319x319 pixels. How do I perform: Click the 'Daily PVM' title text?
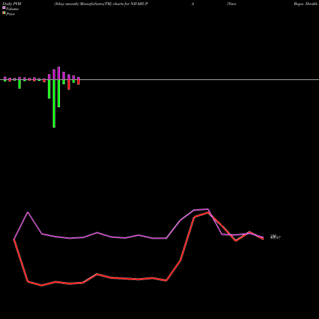[x=12, y=4]
